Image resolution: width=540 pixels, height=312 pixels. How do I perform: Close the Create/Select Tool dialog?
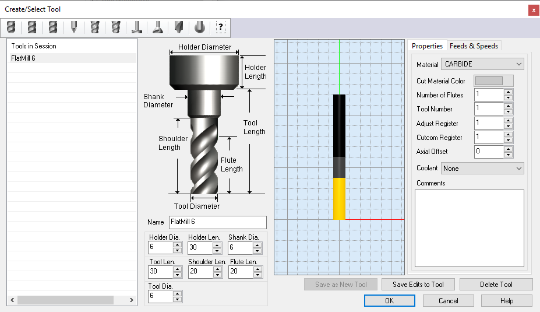point(534,10)
